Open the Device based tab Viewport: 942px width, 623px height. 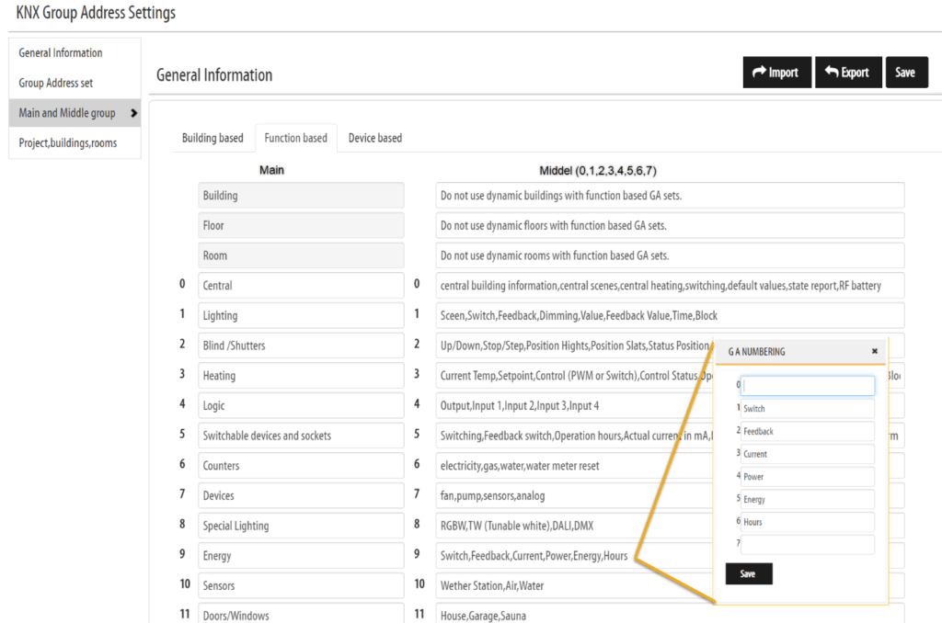(374, 138)
